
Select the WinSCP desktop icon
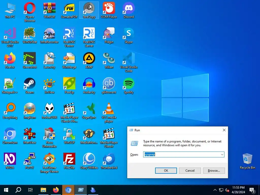[69, 136]
